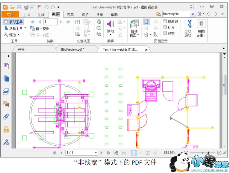Viewport: 229px width, 173px height.
Task: Click the vertical scrollbar thumb
Action: 224,85
